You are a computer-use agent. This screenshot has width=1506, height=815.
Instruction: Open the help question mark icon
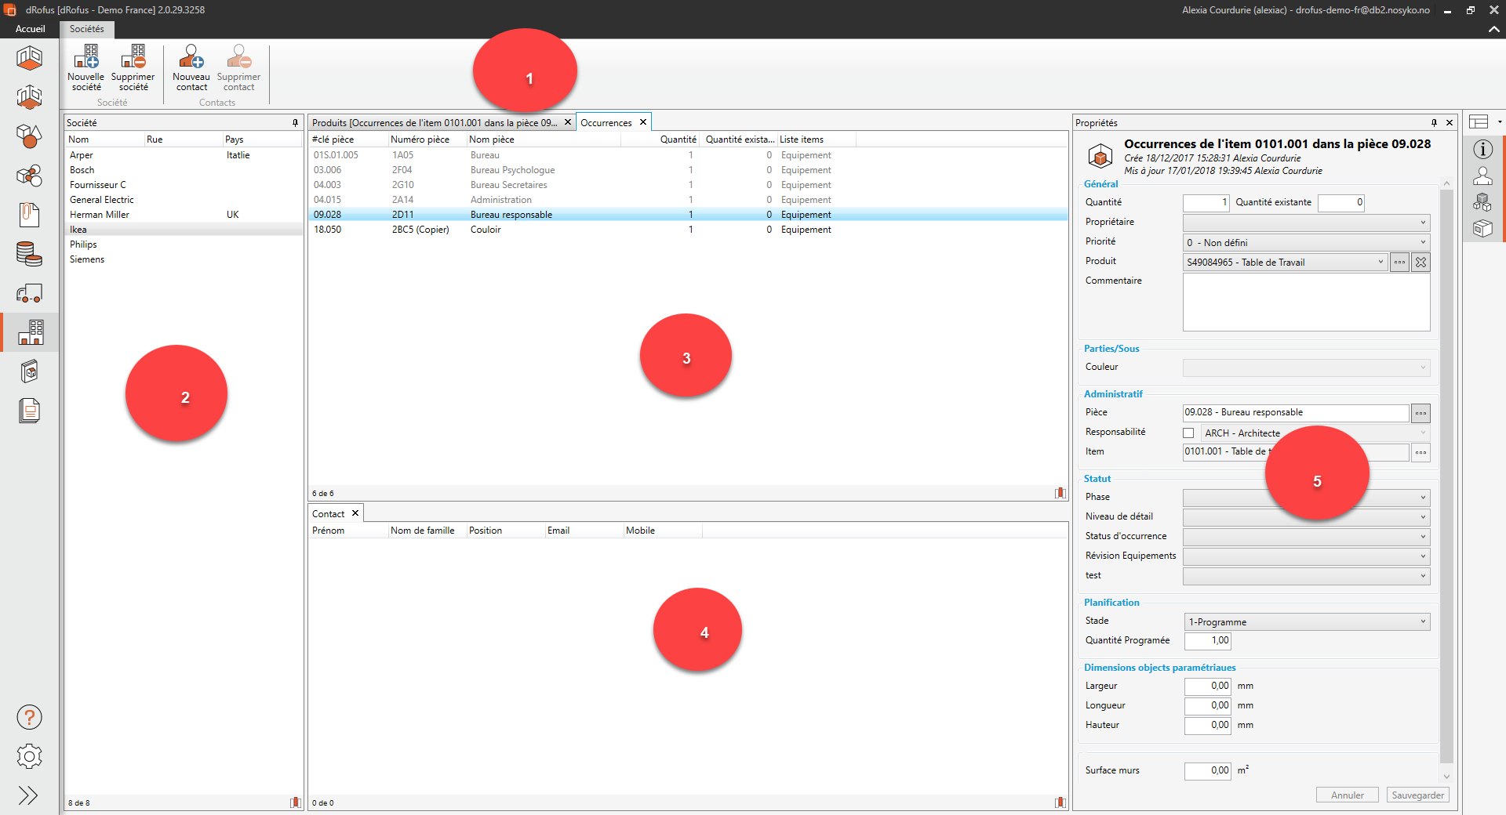(x=29, y=717)
